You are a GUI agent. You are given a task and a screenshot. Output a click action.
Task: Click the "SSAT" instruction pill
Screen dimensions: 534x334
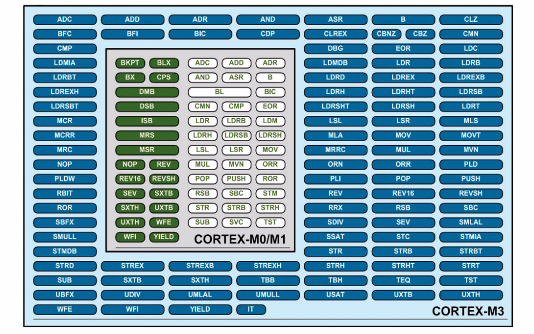[336, 237]
